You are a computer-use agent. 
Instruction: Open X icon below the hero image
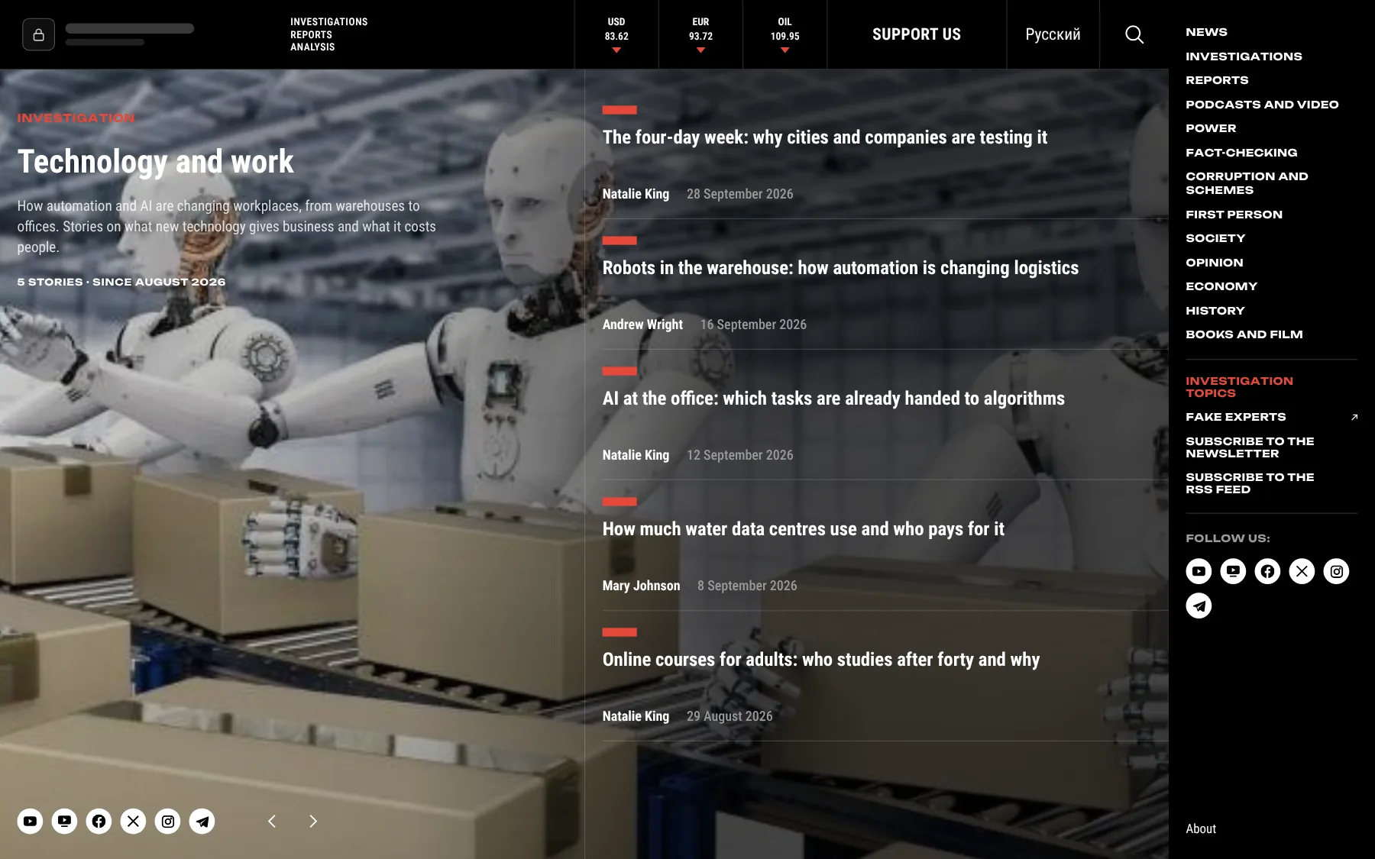(x=133, y=822)
